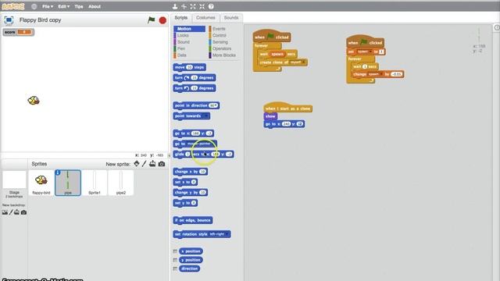
Task: Collapse the stage using small divider arrow
Action: tap(169, 155)
